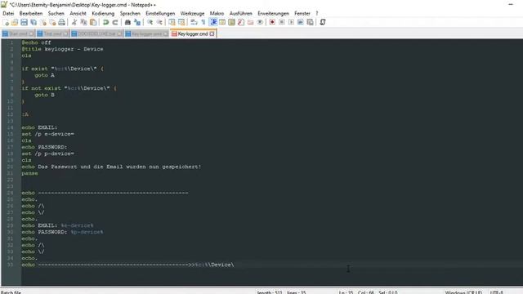Start macro recording with red dot icon
This screenshot has width=523, height=294.
272,22
